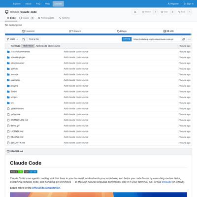Open the RSS feed icon
The width and height of the screenshot is (197, 197).
click(135, 12)
